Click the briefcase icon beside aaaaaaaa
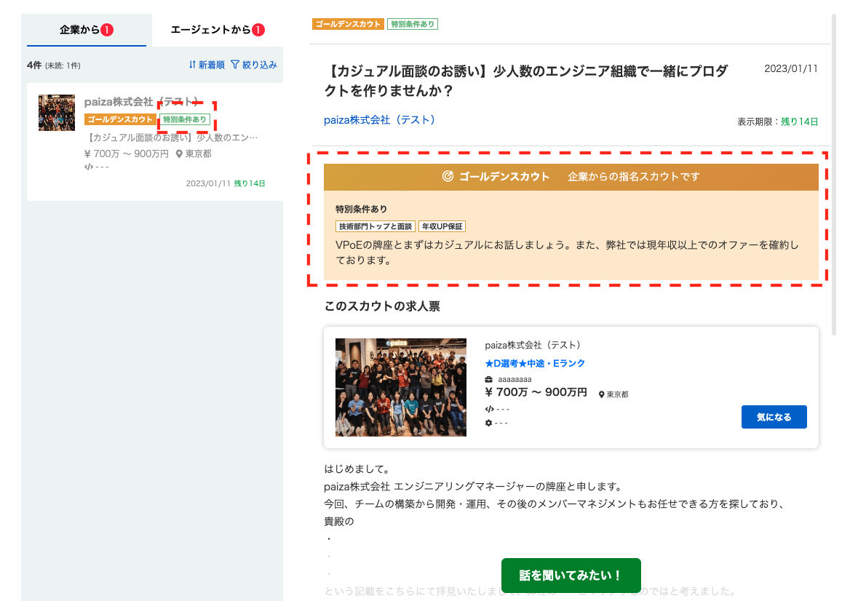 tap(488, 380)
